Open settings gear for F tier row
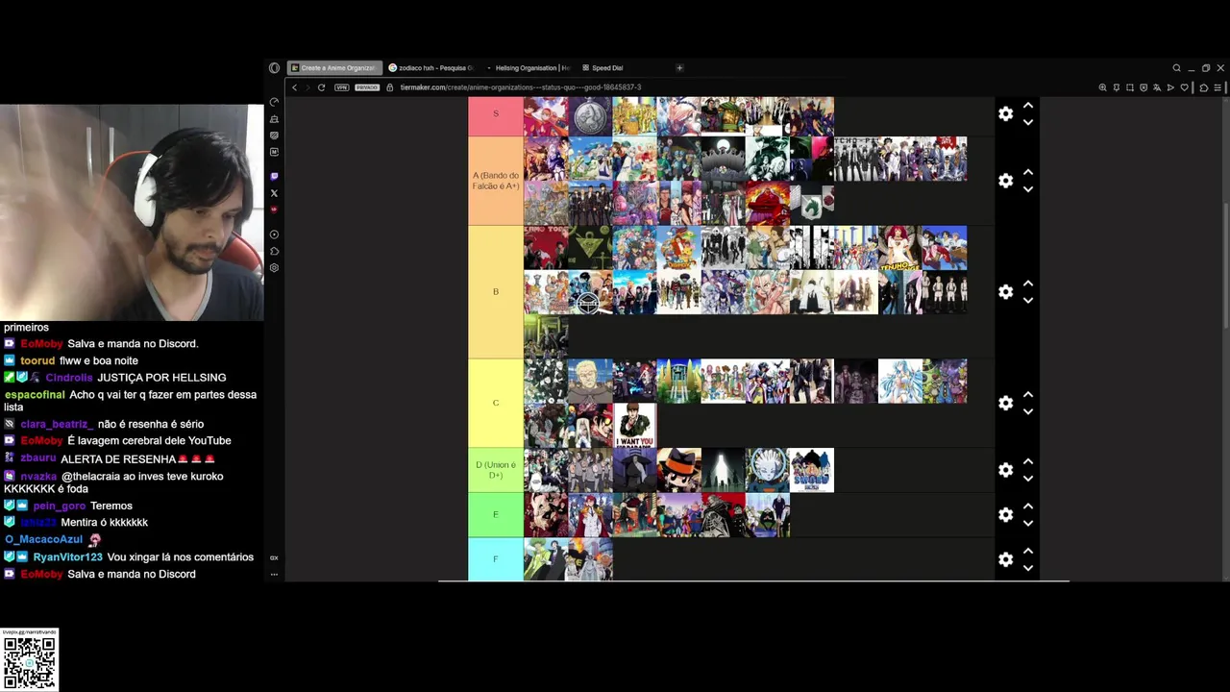 tap(1005, 559)
